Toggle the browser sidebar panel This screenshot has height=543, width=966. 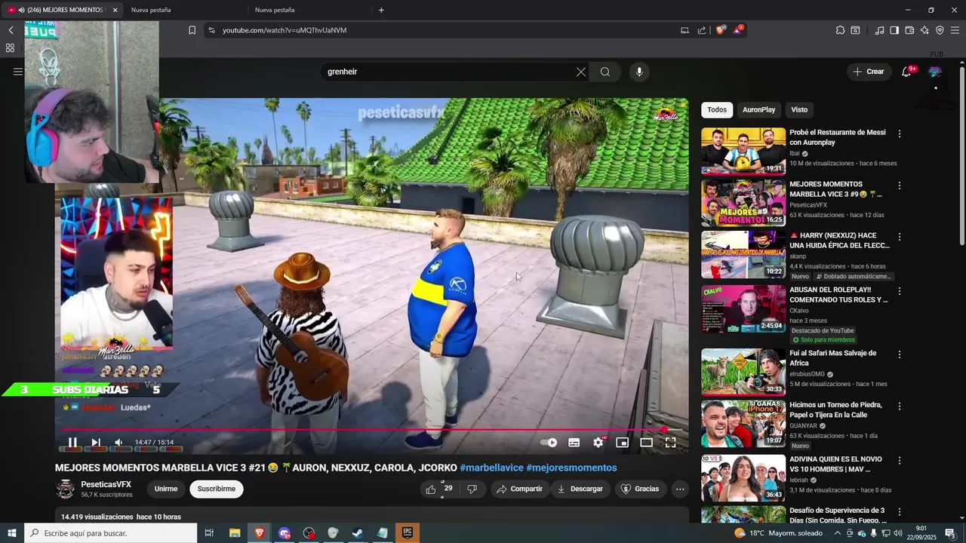(894, 30)
